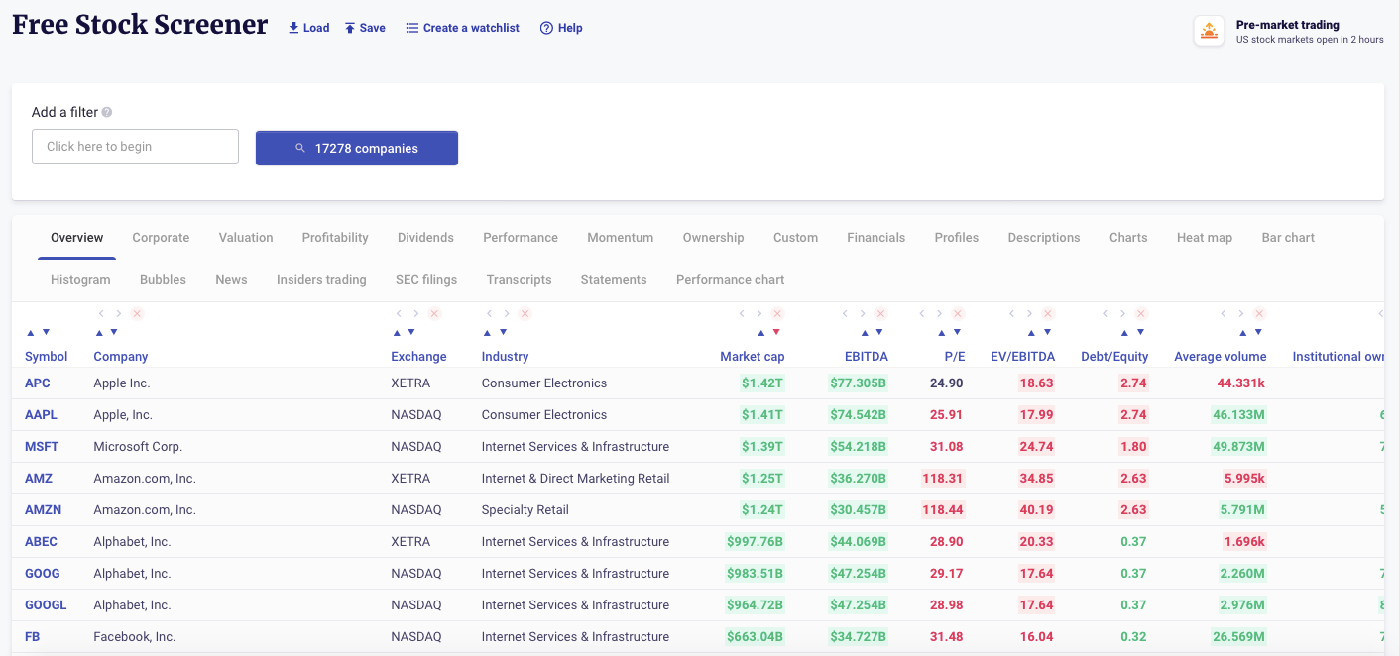Remove the Industry column with its X
This screenshot has height=656, width=1400.
click(525, 313)
